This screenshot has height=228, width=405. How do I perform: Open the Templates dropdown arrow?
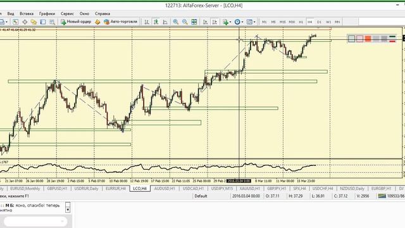254,22
